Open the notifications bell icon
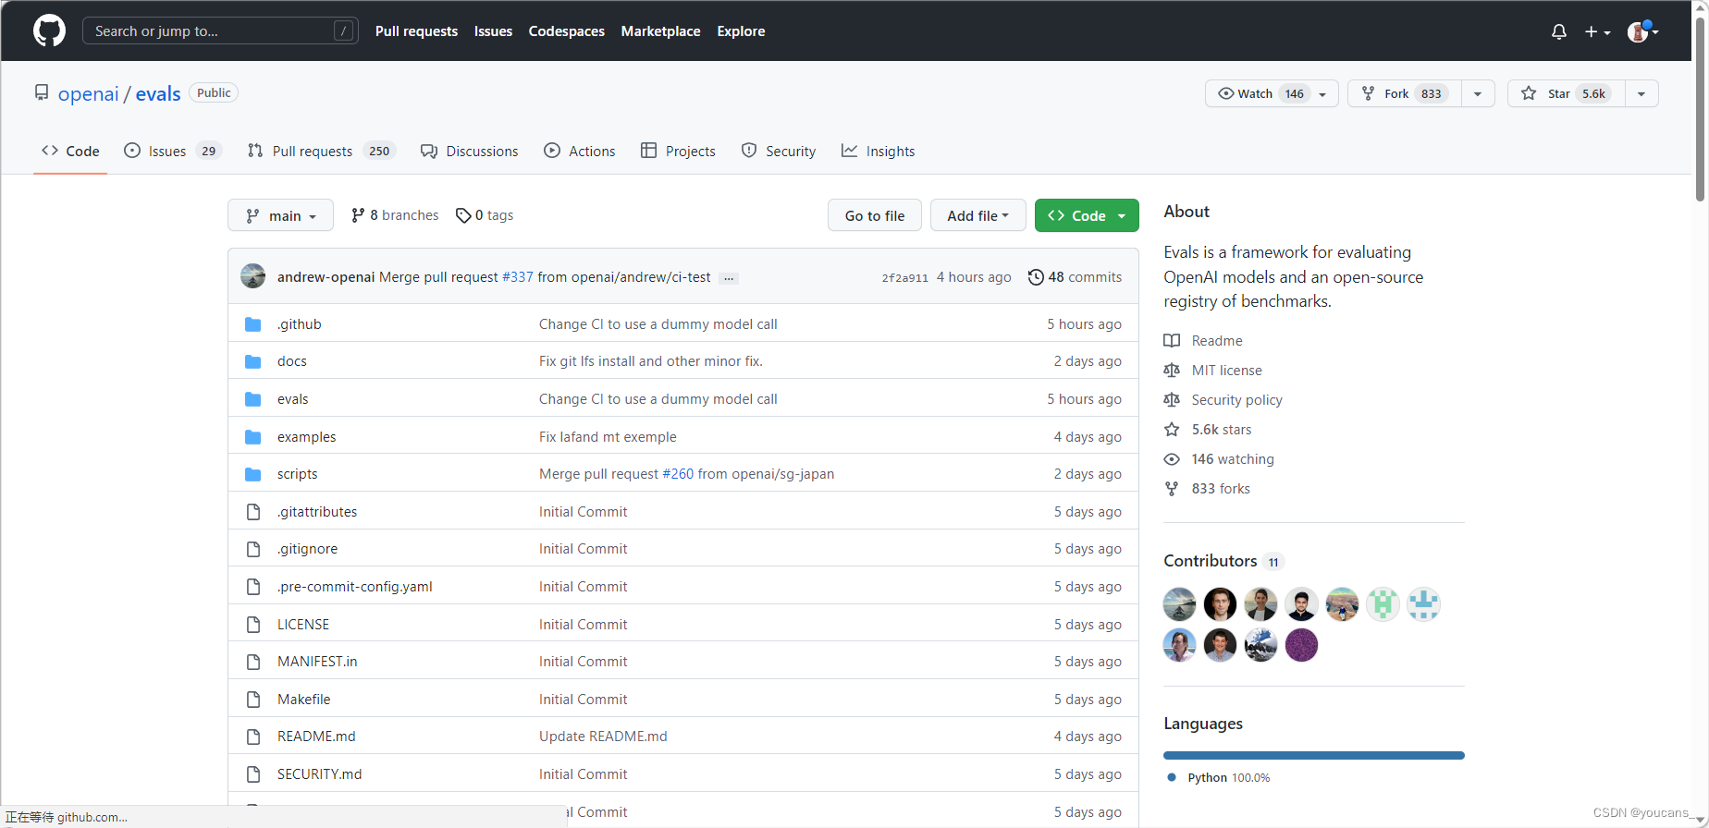 pyautogui.click(x=1559, y=31)
